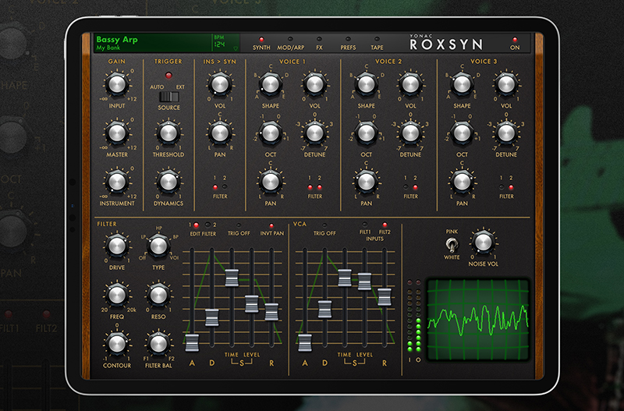The width and height of the screenshot is (624, 411).
Task: Select EDIT FILTER 2 LED
Action: tap(207, 225)
